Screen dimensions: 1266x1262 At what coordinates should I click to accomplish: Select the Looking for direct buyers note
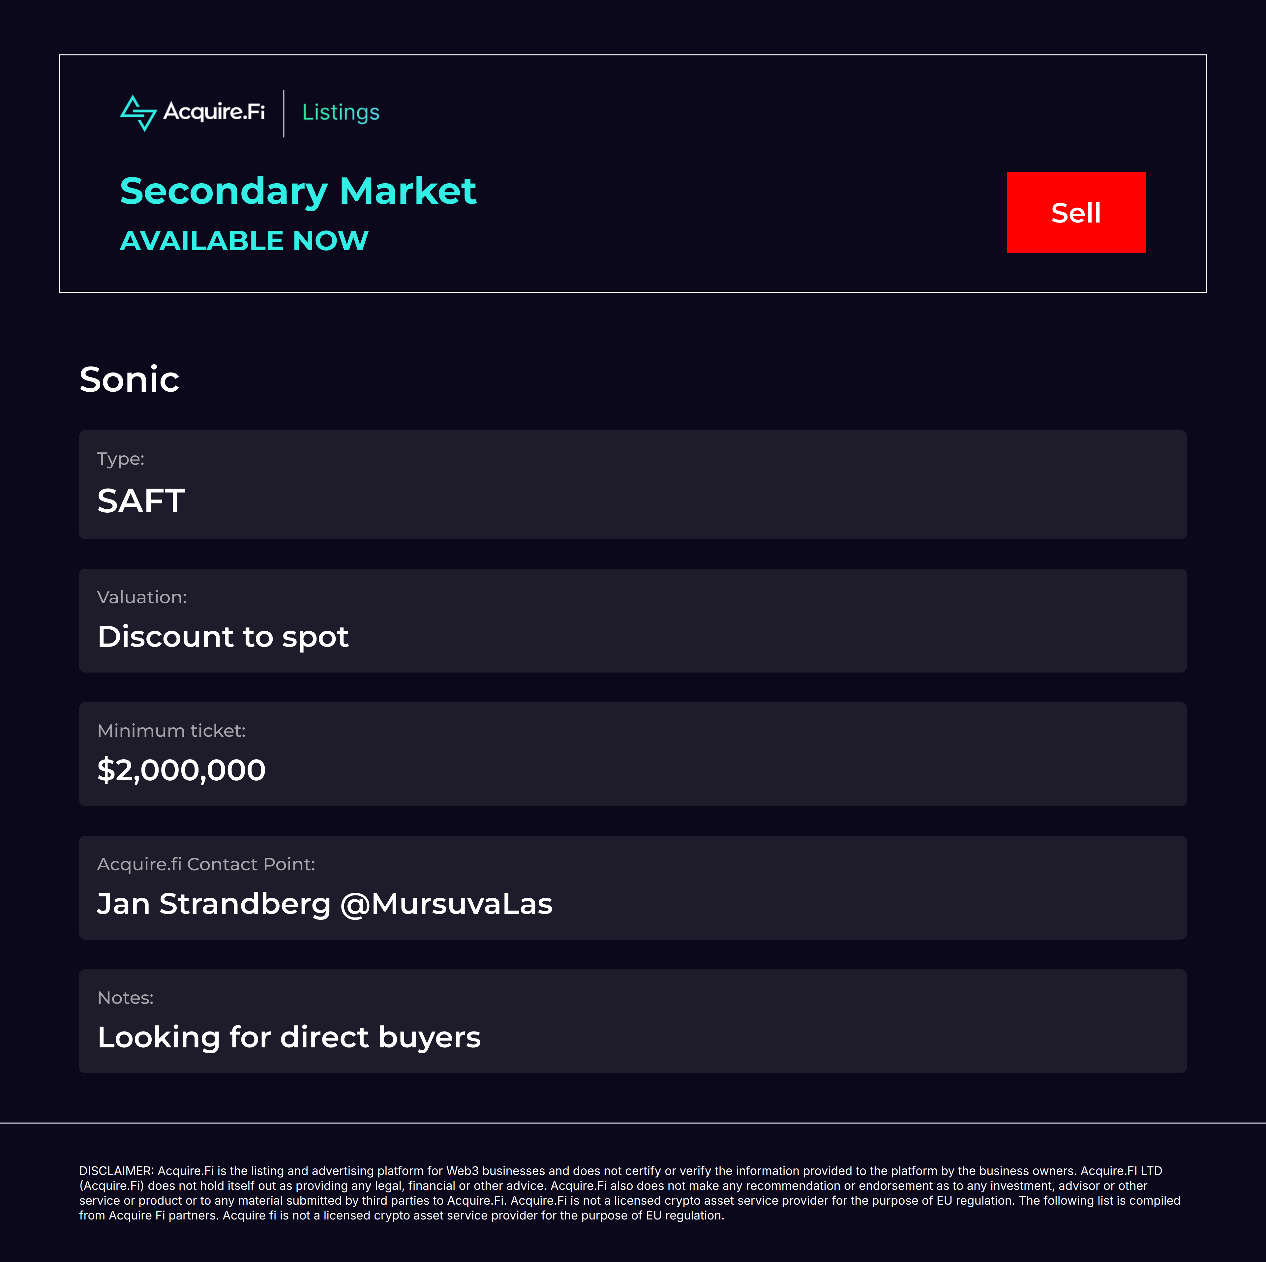(x=289, y=1037)
